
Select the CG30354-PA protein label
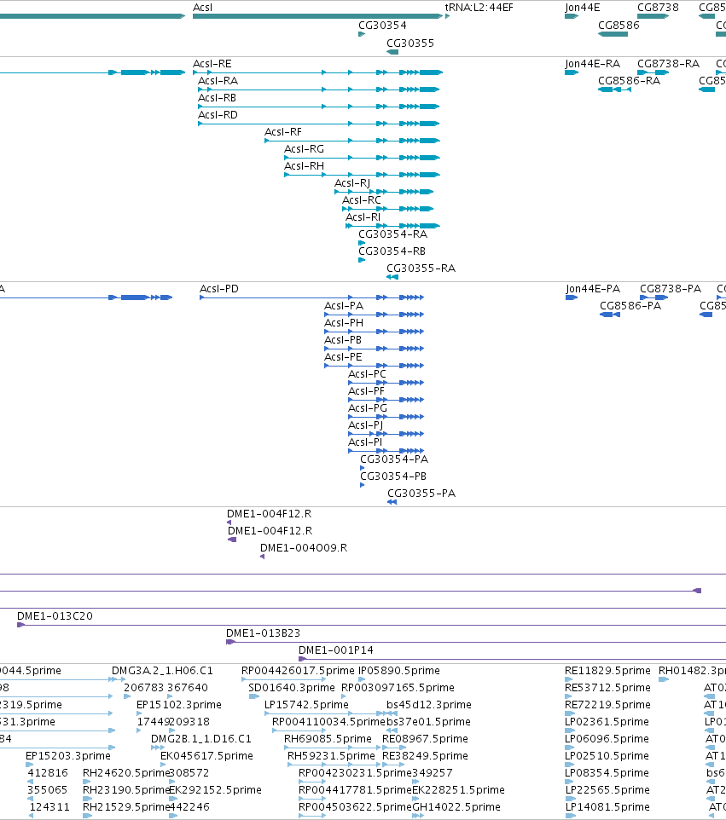(394, 459)
